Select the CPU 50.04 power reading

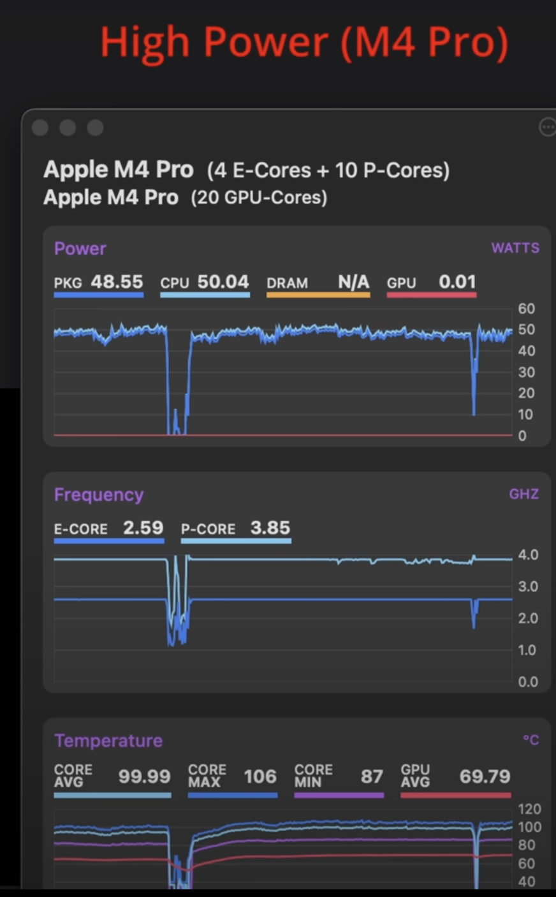[x=205, y=282]
